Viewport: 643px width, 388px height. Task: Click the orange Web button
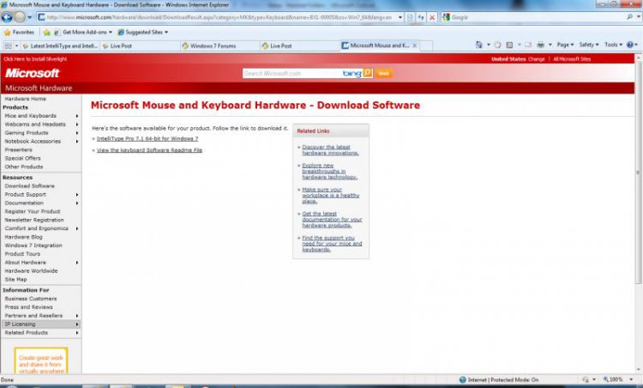point(384,73)
